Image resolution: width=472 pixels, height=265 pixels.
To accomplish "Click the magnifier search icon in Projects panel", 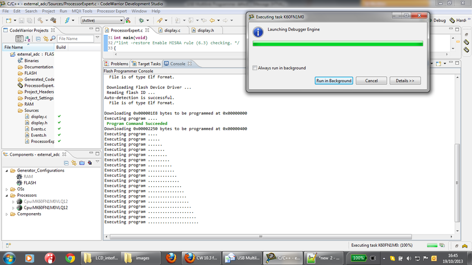I will pyautogui.click(x=52, y=39).
